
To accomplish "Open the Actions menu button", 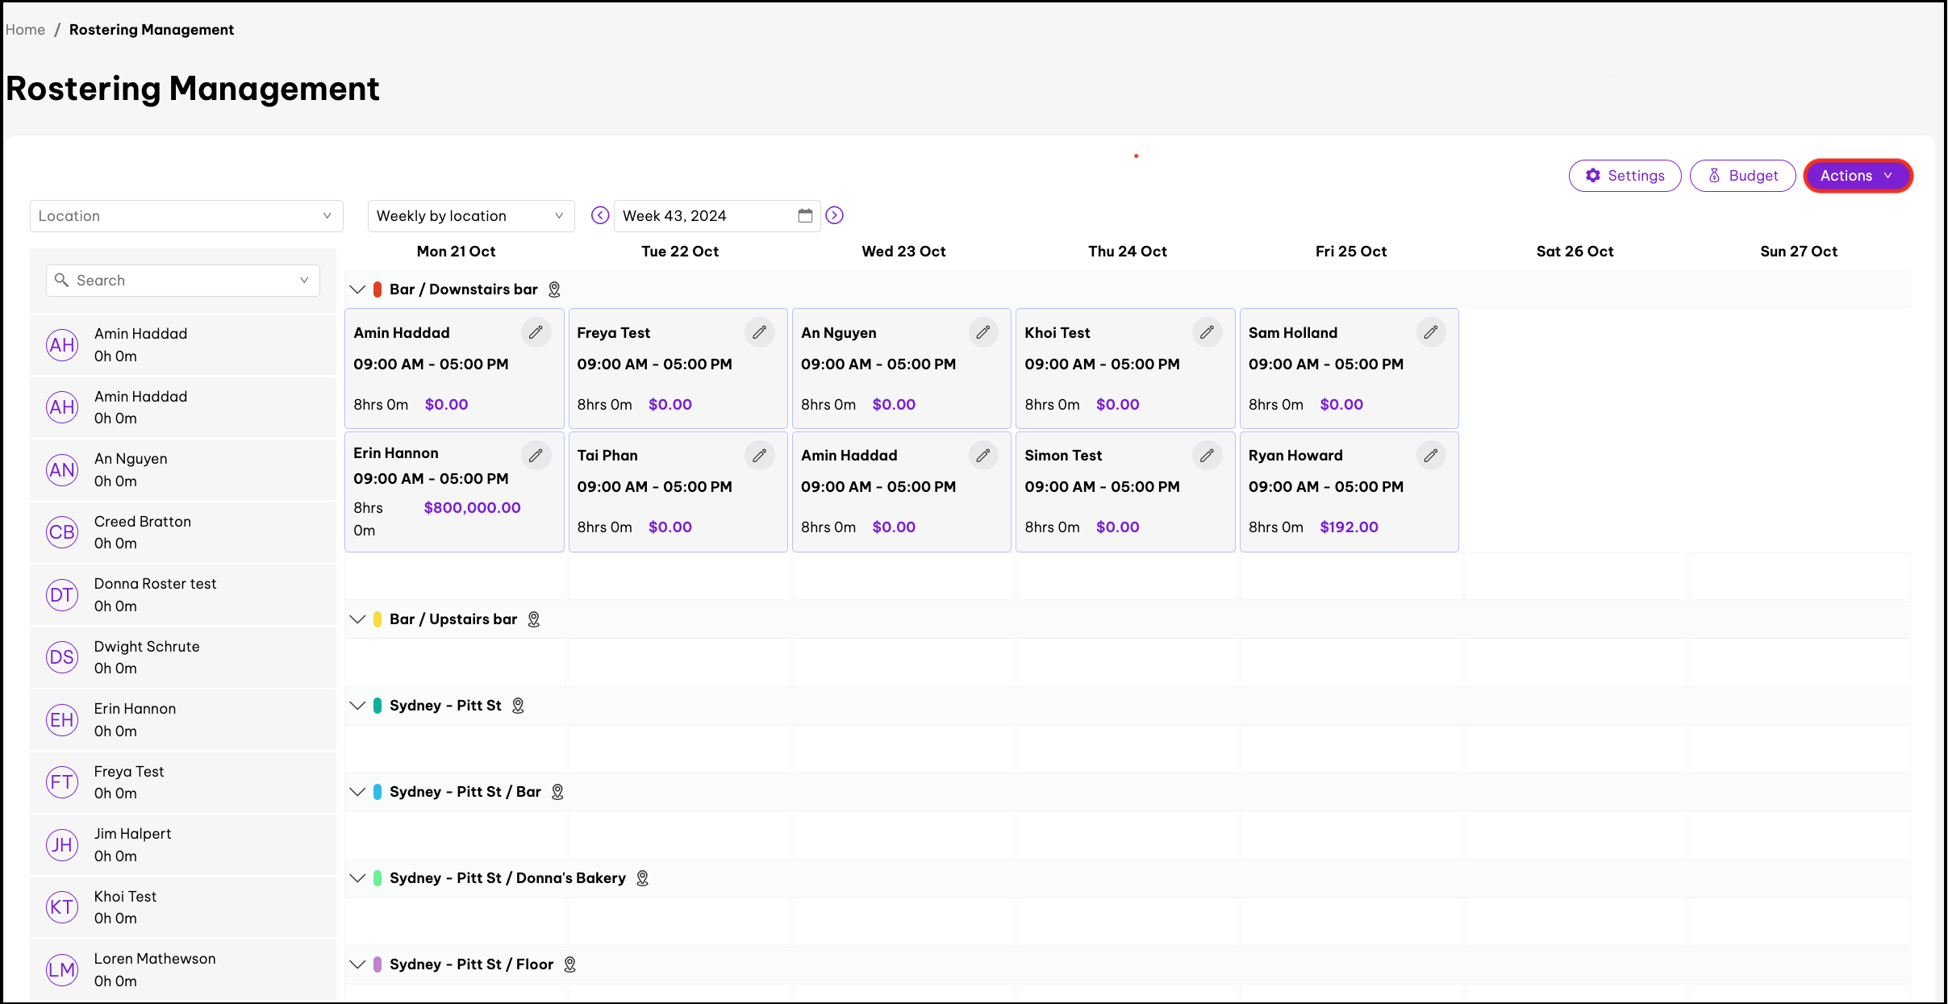I will [x=1857, y=176].
